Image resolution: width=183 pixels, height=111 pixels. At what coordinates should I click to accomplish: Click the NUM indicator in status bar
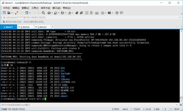(177, 109)
